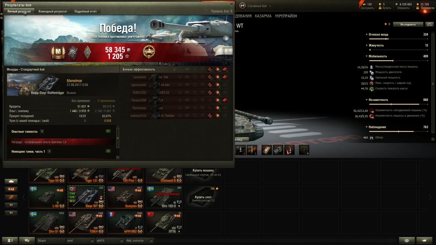Expand the "Немецкие танки, часть 1" mission

(49, 151)
